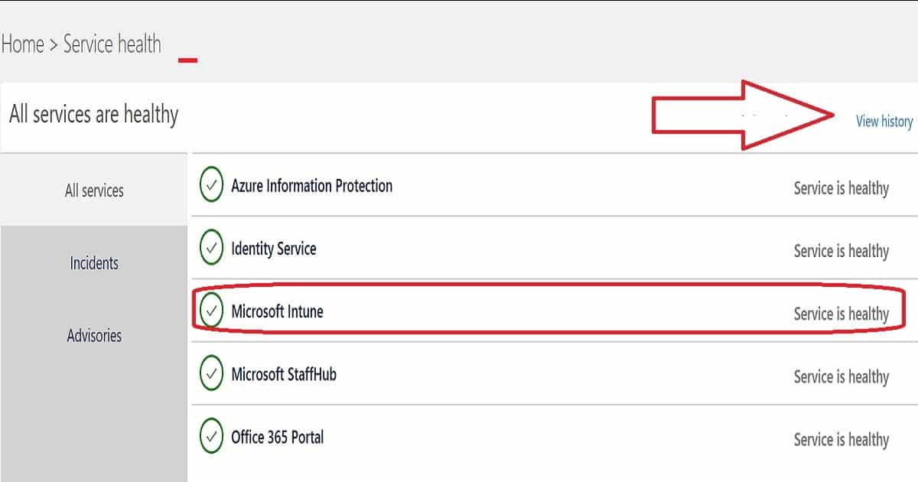This screenshot has width=918, height=482.
Task: Click Azure Information Protection green check icon
Action: (211, 186)
